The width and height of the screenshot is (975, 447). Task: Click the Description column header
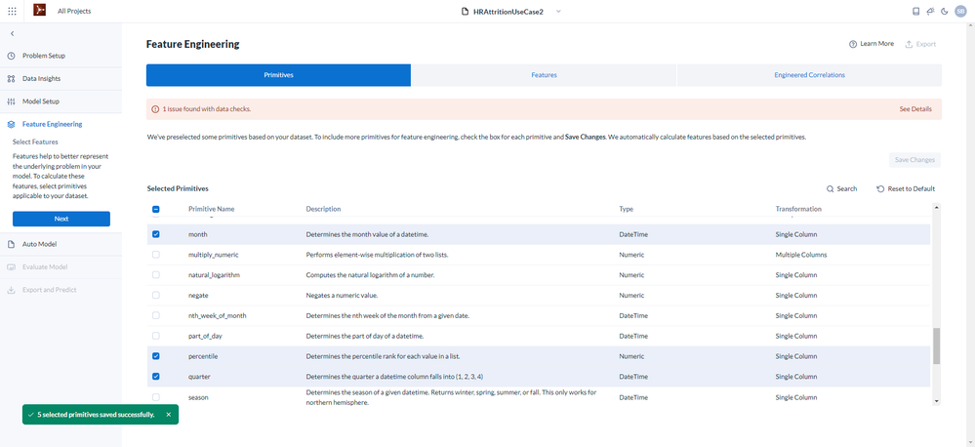coord(323,209)
